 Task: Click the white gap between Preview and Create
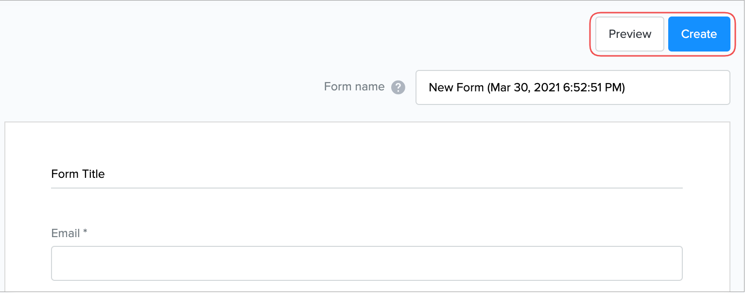click(x=666, y=34)
